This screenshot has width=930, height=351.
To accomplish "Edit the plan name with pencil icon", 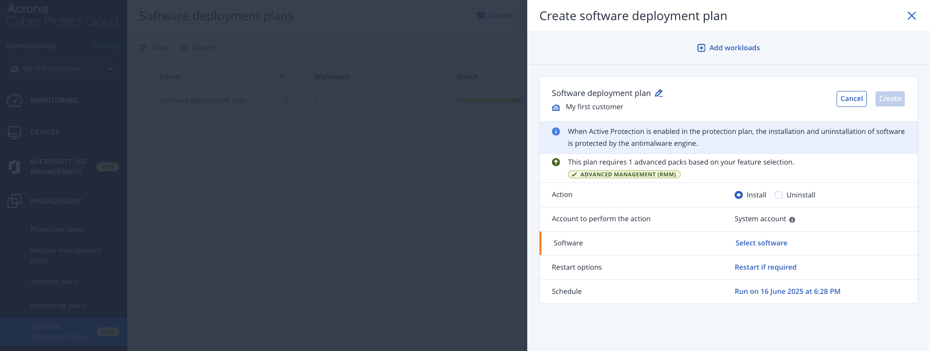I will 659,93.
